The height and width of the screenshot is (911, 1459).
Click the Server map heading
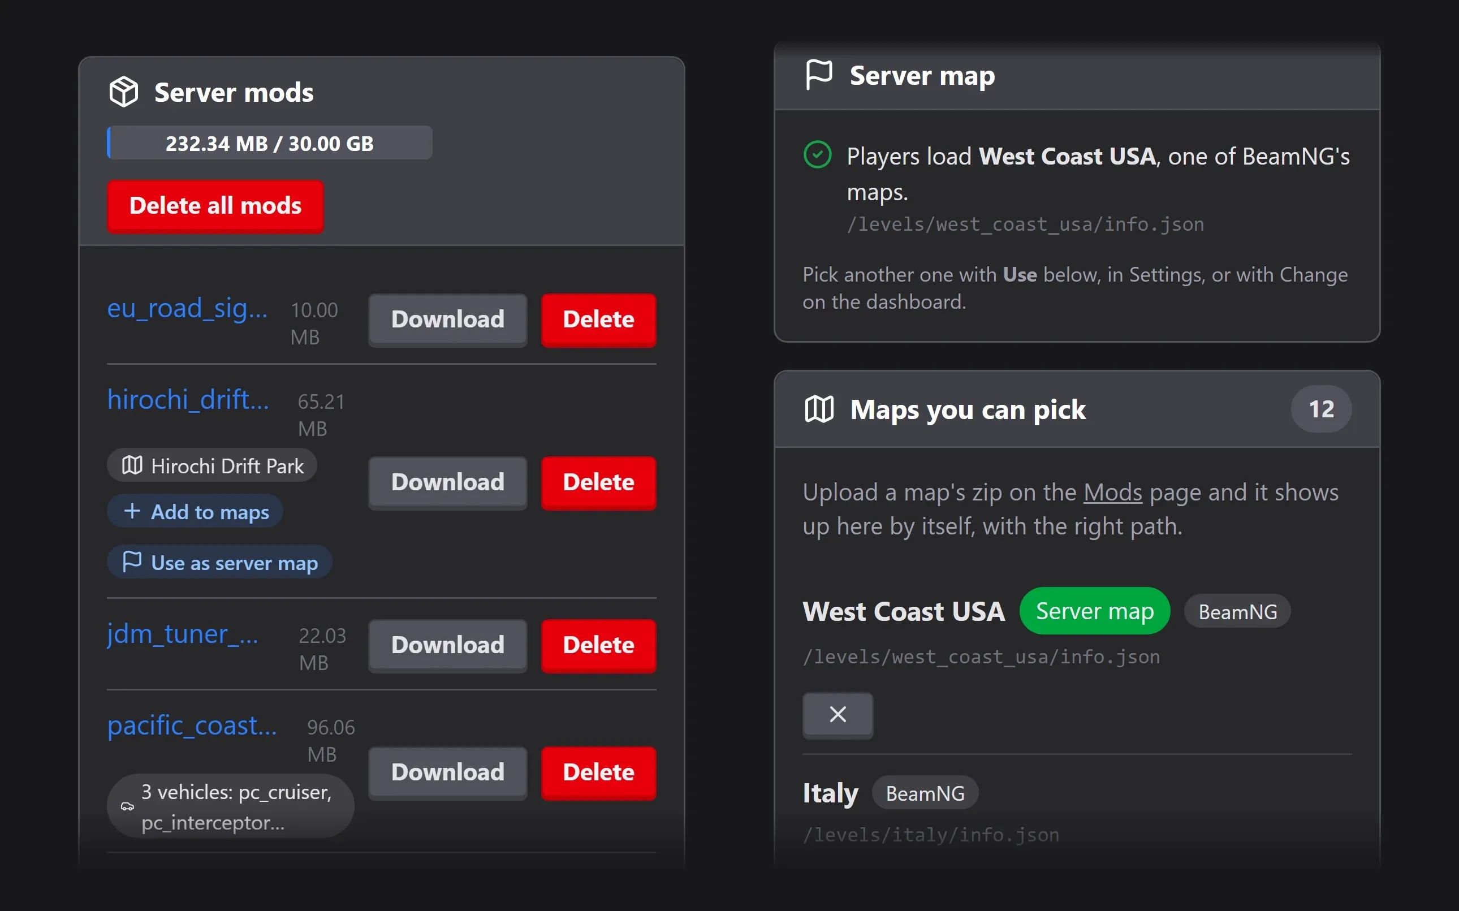click(x=922, y=75)
